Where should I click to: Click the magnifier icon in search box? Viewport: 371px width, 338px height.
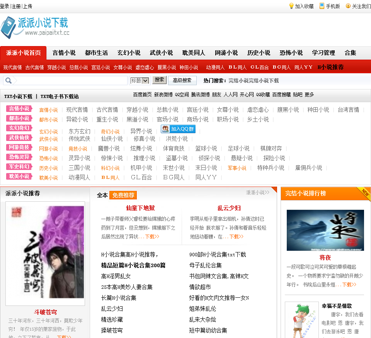8,81
